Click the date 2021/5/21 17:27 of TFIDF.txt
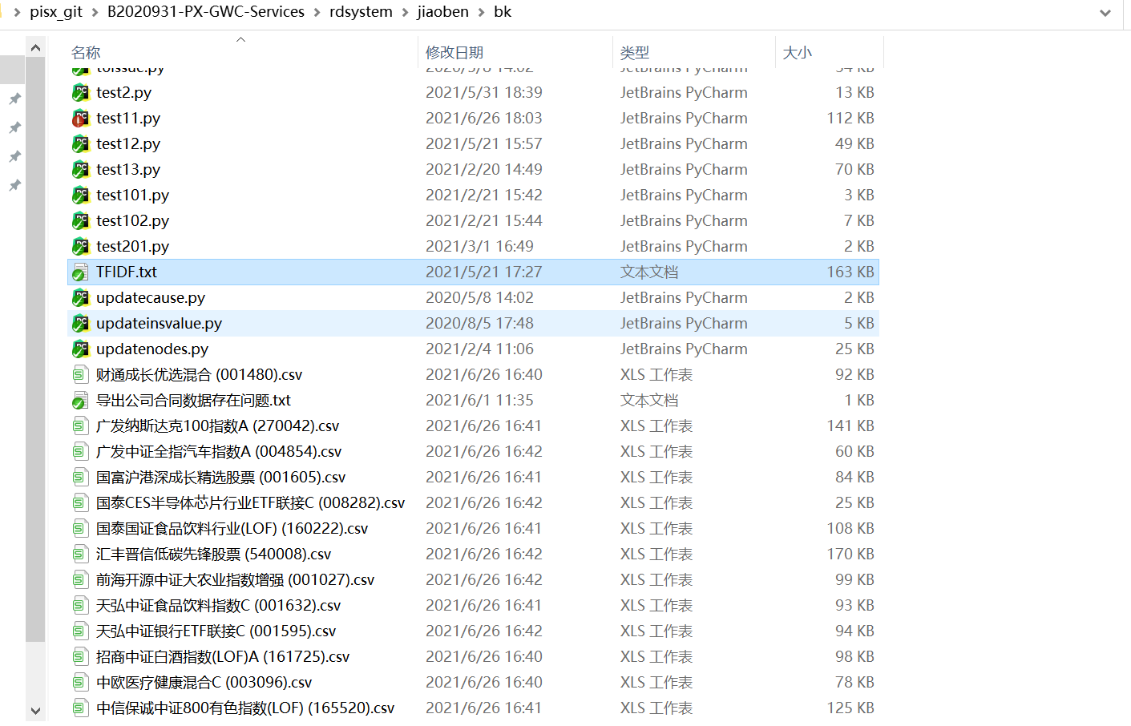The image size is (1131, 726). [x=484, y=272]
